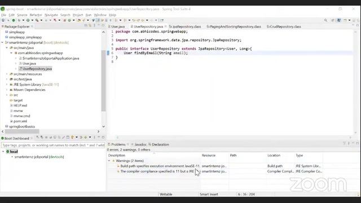Open the perspective toolbar dropdown arrow
The image size is (361, 203).
pos(349,20)
